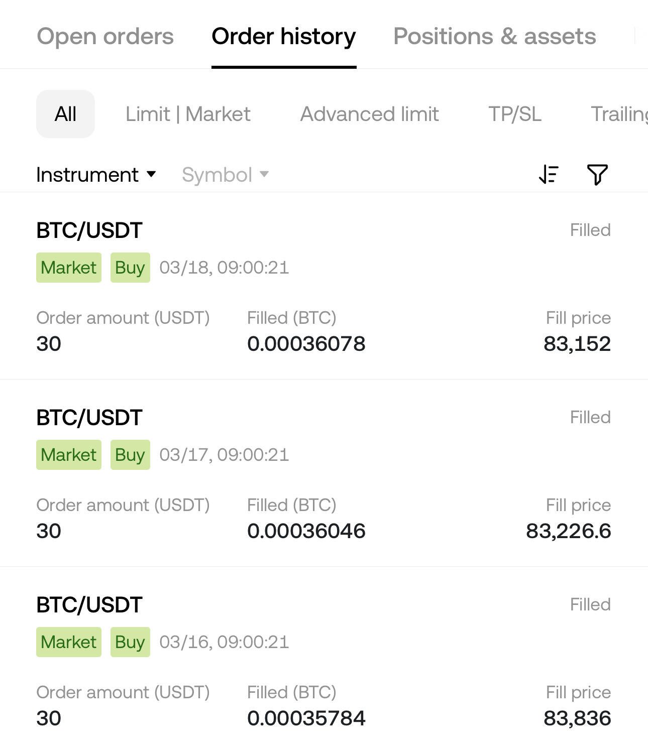Screen dimensions: 648x753
Task: Go to Positions & assets tab
Action: coord(494,36)
